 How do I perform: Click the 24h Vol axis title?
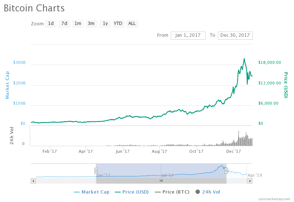(x=12, y=136)
